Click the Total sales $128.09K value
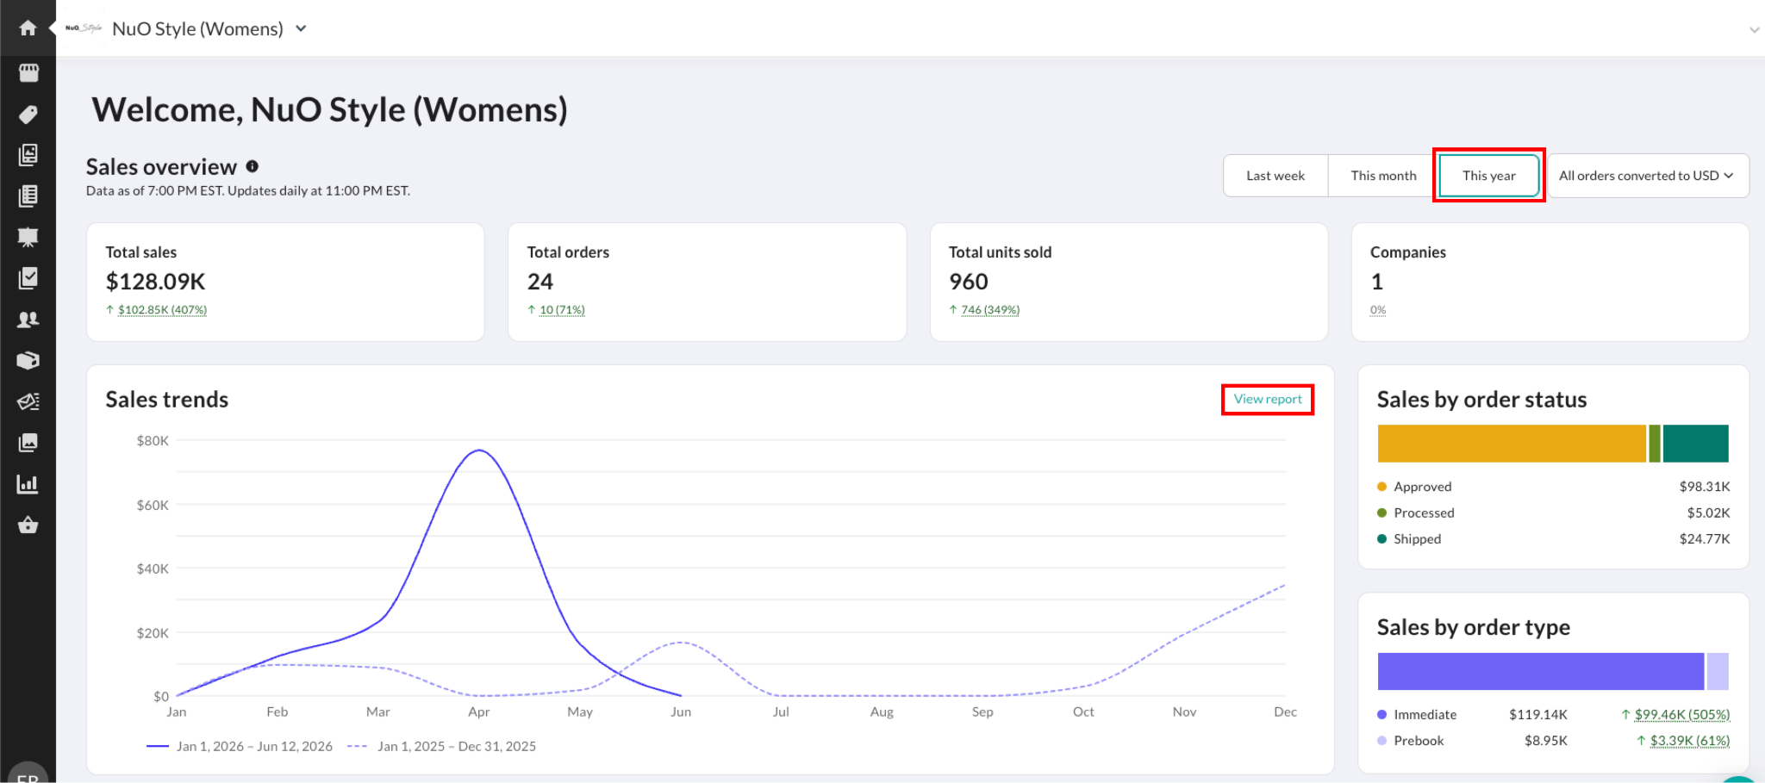The image size is (1765, 783). point(156,282)
